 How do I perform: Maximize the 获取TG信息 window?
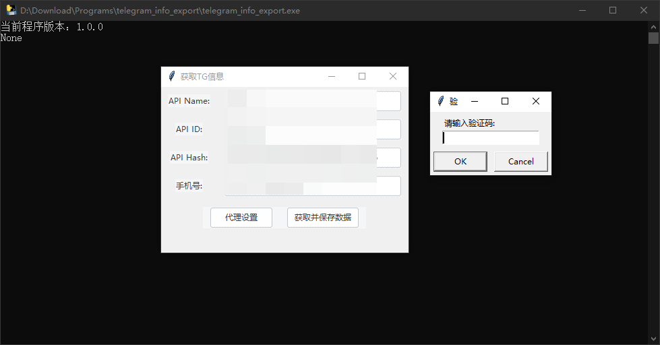362,76
